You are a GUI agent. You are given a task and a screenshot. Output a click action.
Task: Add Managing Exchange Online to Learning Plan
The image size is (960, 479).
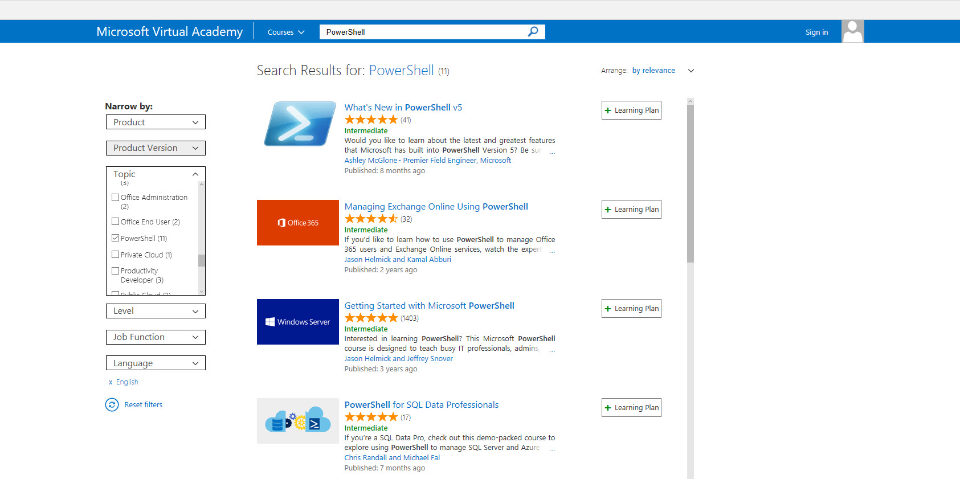tap(631, 210)
